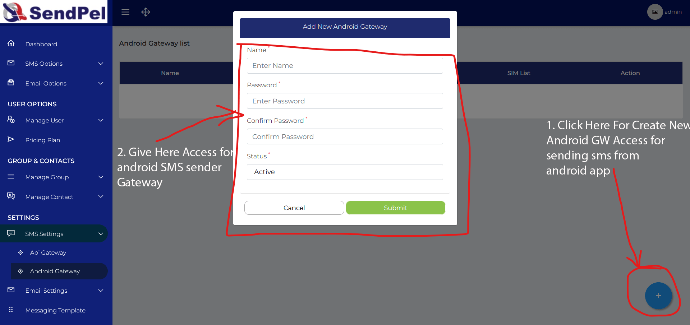Click the Manage User icon
690x325 pixels.
pos(11,120)
